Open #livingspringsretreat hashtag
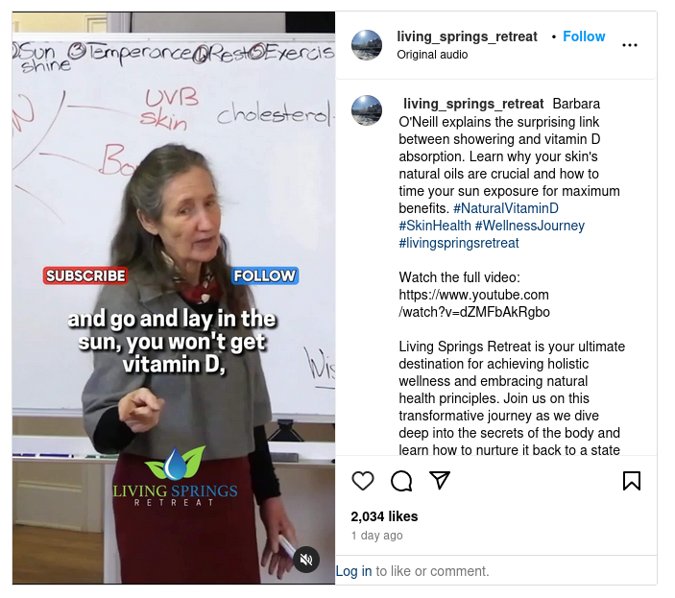675x598 pixels. point(458,243)
